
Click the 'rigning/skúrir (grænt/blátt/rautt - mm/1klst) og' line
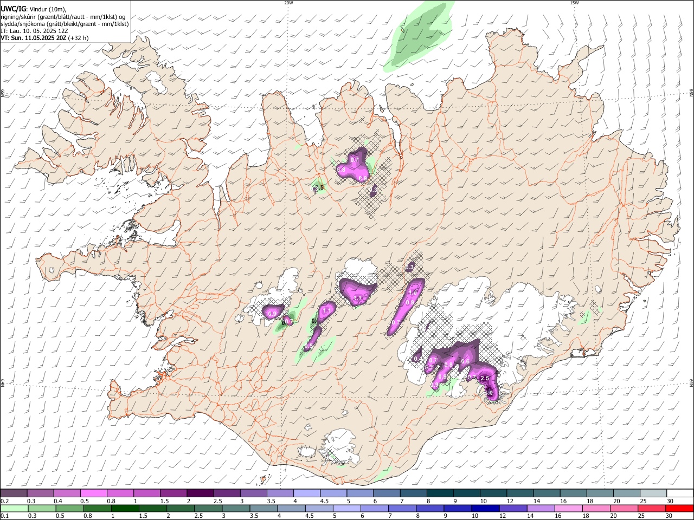pos(63,17)
